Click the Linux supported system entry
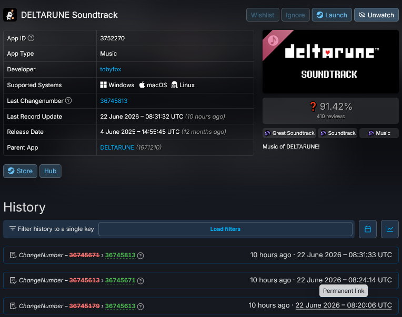This screenshot has height=317, width=402. [x=183, y=85]
